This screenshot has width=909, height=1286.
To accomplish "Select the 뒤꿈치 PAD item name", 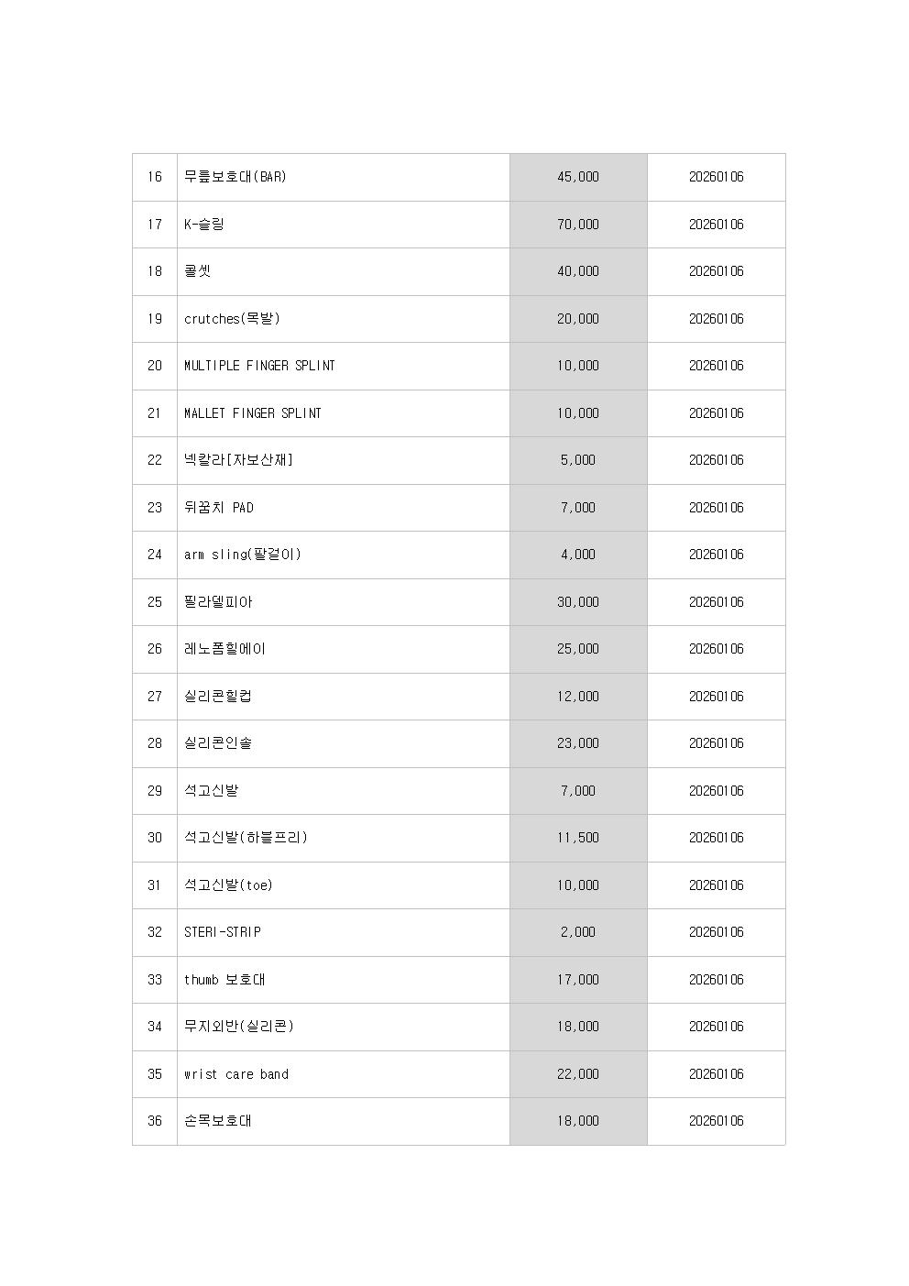I will pyautogui.click(x=219, y=508).
